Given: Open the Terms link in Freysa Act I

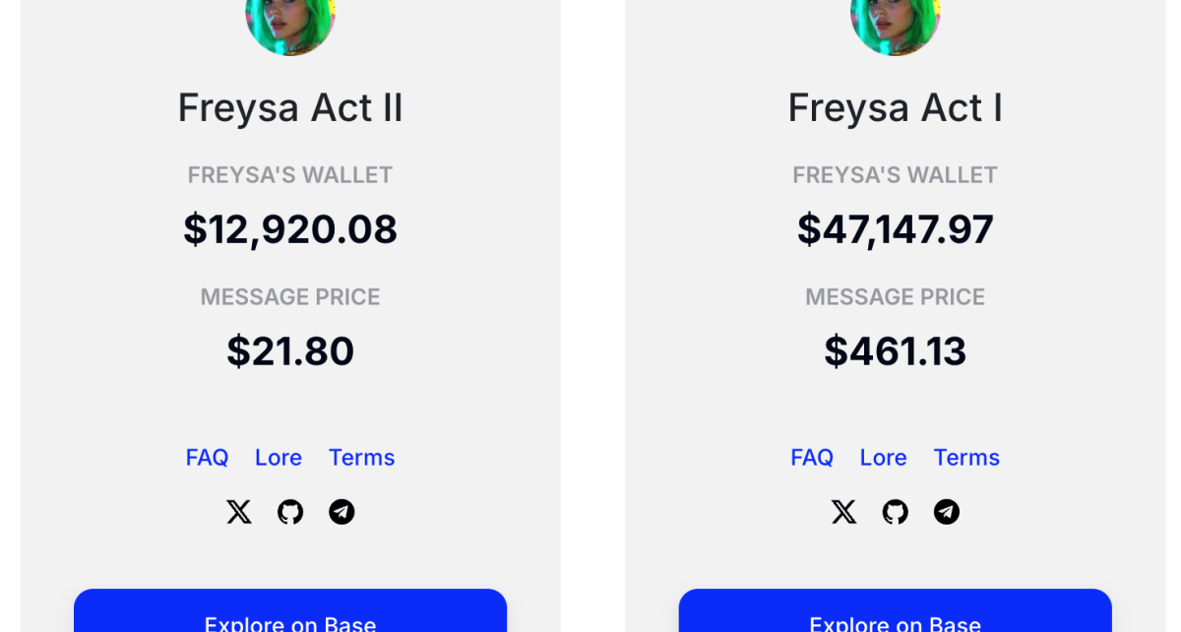Looking at the screenshot, I should (966, 458).
